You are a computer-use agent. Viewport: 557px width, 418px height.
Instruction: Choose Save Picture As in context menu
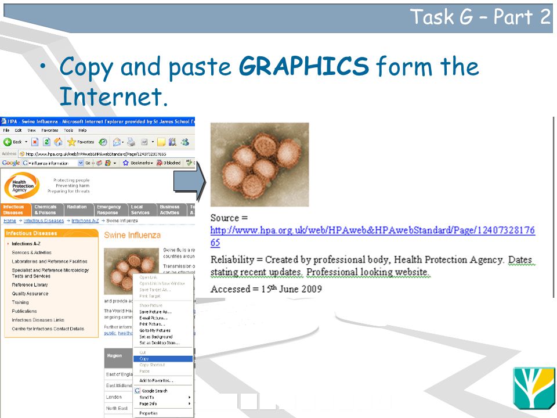tap(163, 312)
